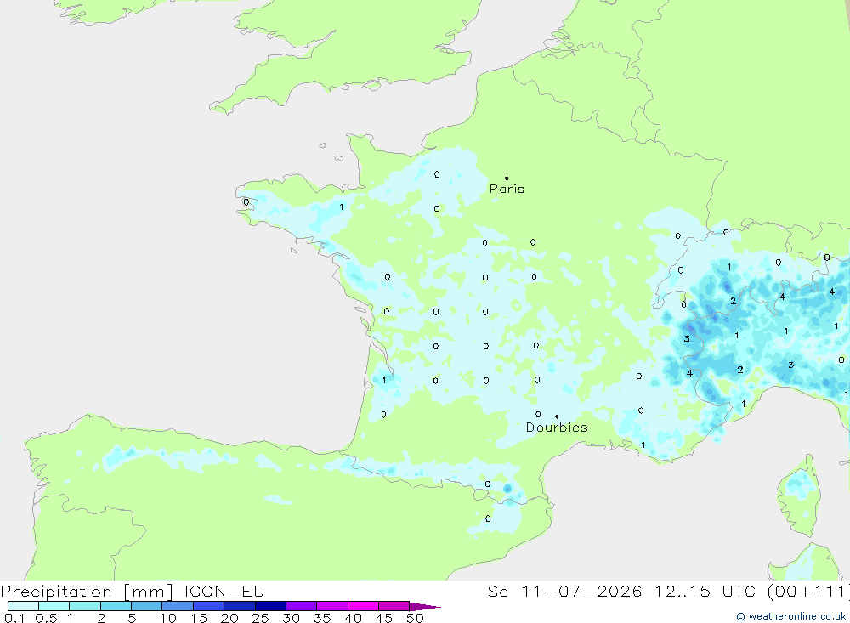Viewport: 850px width, 623px height.
Task: Click the '0.5' legend scale label
Action: pos(46,618)
